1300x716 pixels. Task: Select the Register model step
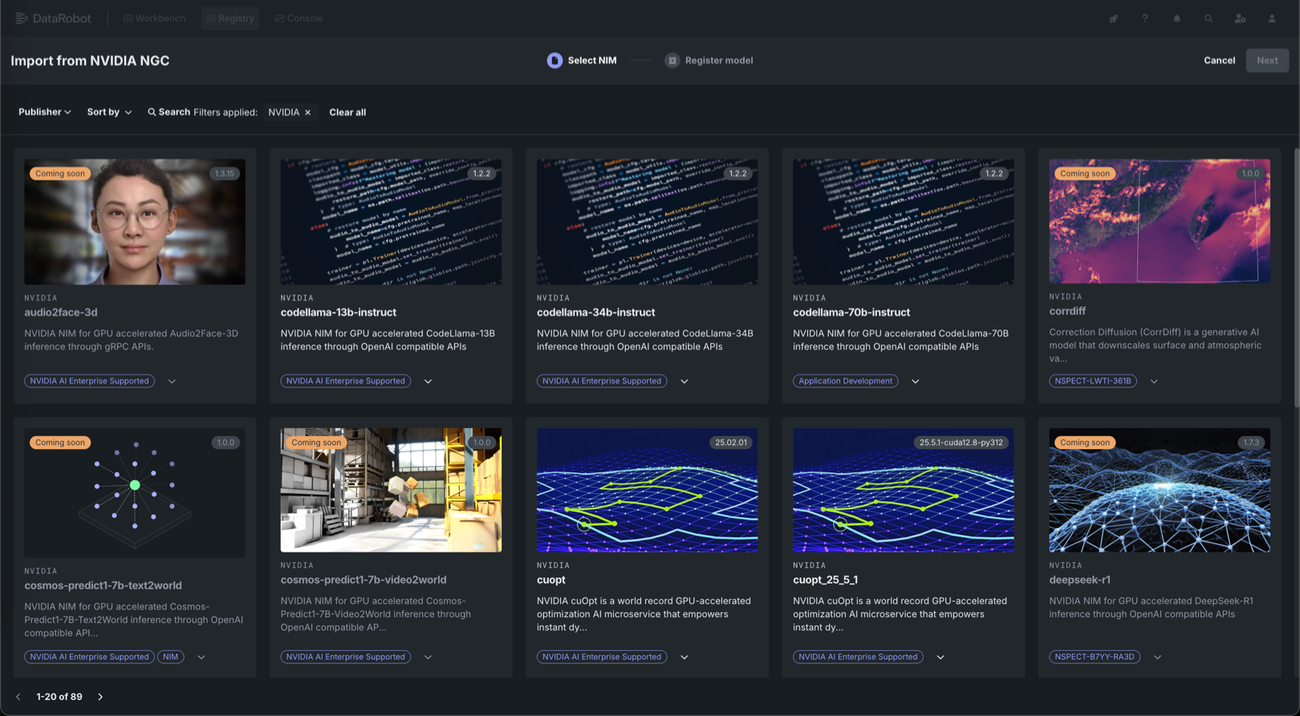(709, 60)
